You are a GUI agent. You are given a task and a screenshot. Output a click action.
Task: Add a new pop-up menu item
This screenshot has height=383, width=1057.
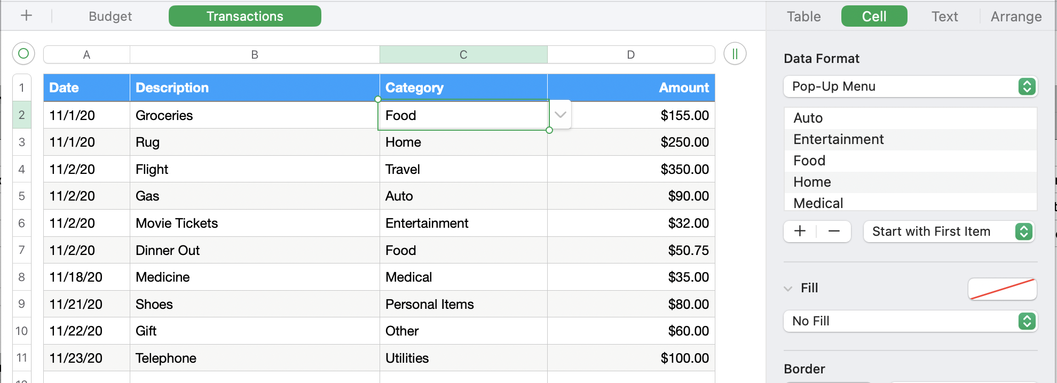pos(800,232)
